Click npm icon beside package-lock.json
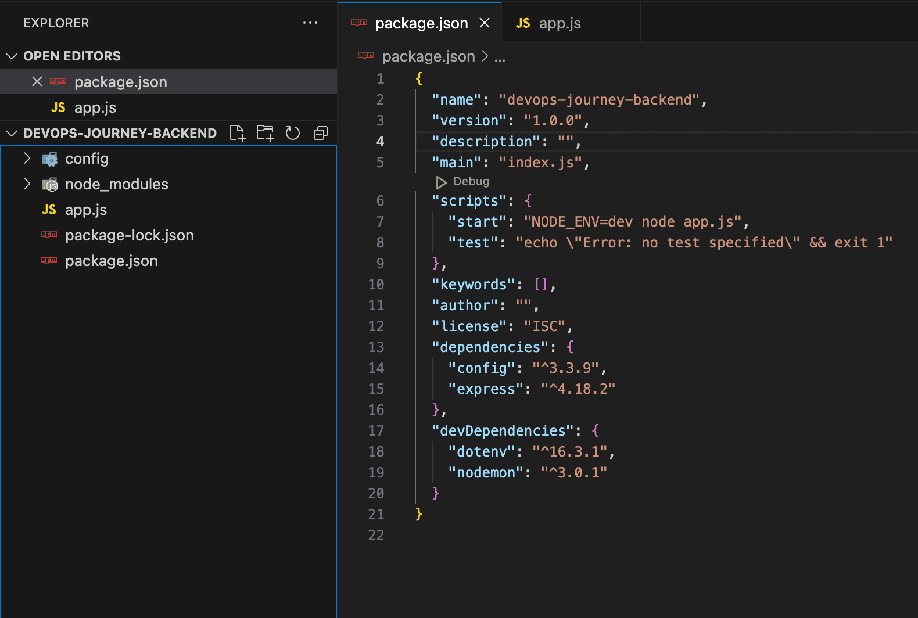 [x=49, y=235]
